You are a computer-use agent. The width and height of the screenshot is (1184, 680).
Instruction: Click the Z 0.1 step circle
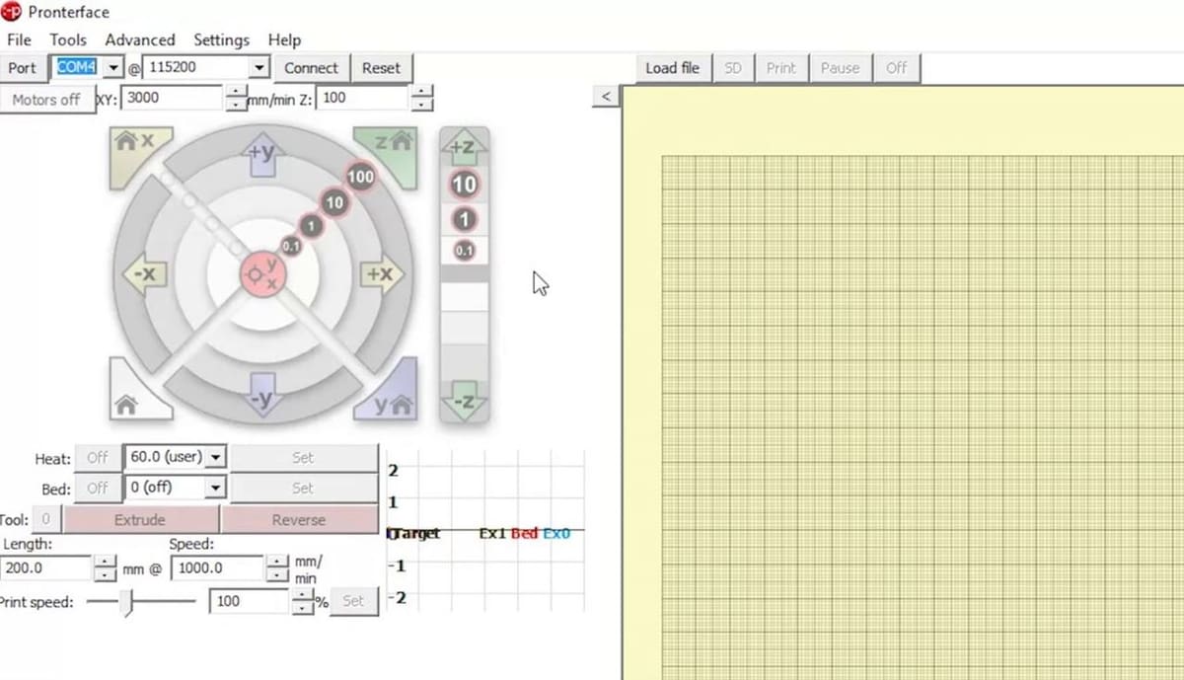464,251
